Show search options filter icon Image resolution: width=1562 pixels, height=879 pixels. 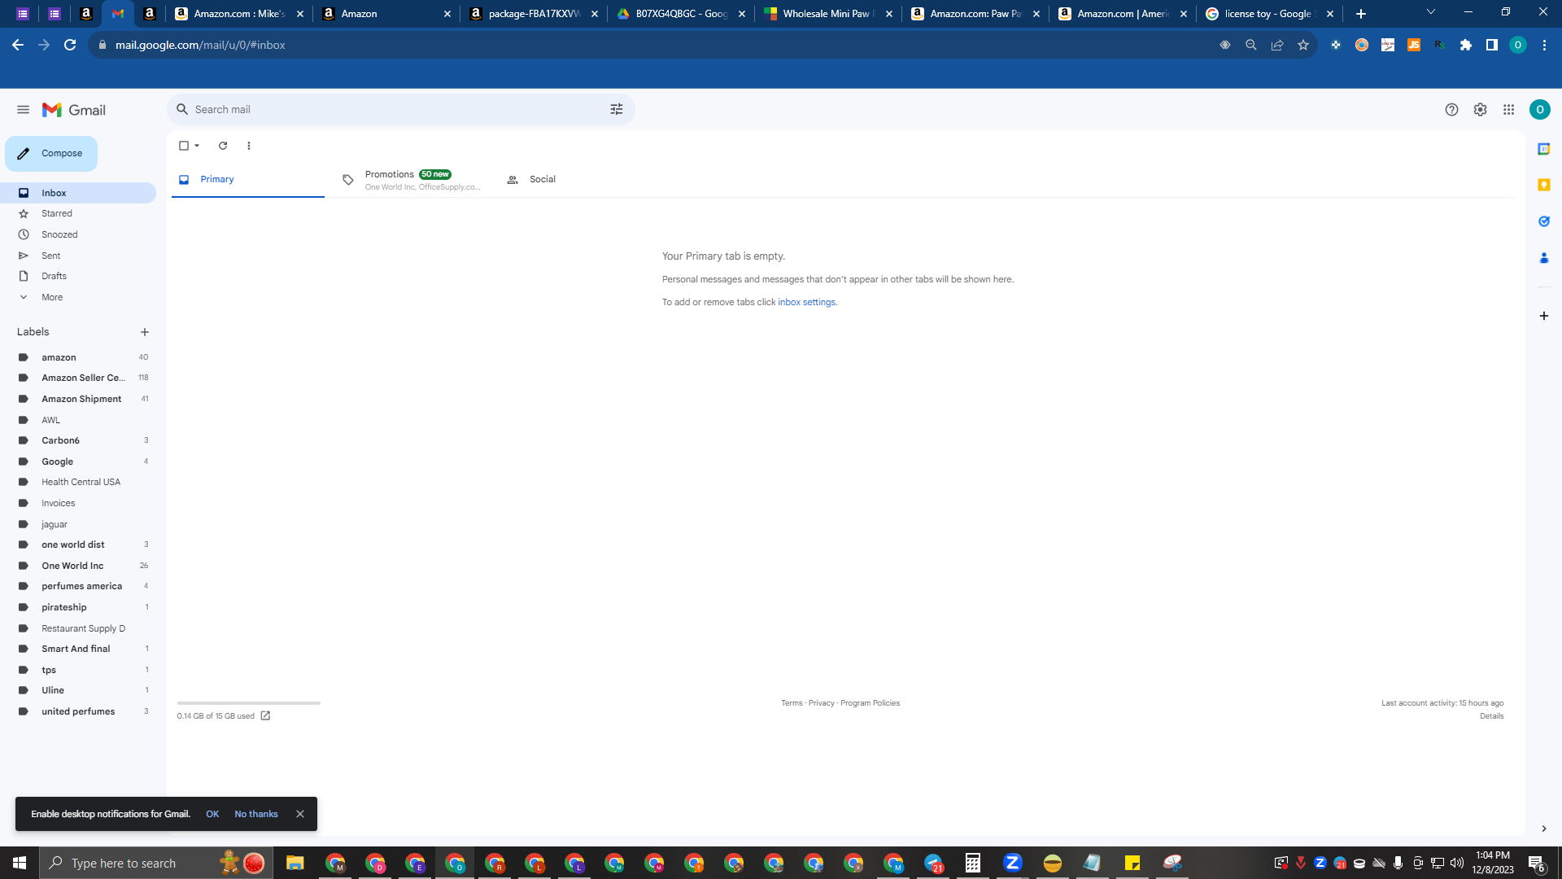pos(617,109)
